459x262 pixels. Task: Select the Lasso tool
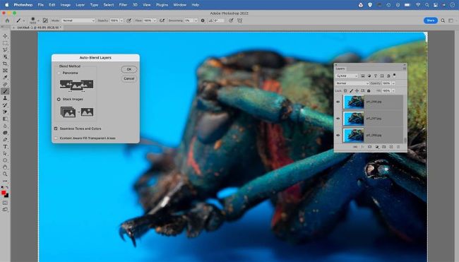tap(5, 49)
